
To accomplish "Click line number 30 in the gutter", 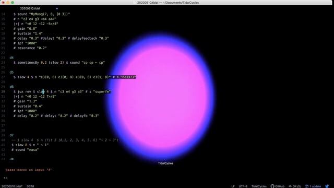I will [x=3, y=92].
